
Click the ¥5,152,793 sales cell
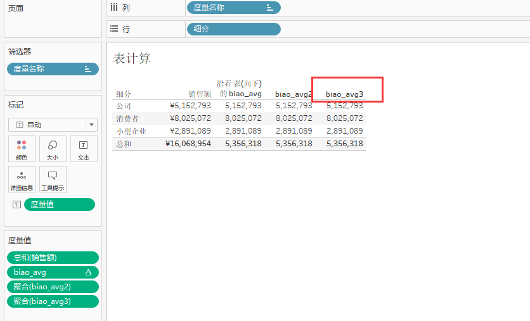click(x=190, y=106)
